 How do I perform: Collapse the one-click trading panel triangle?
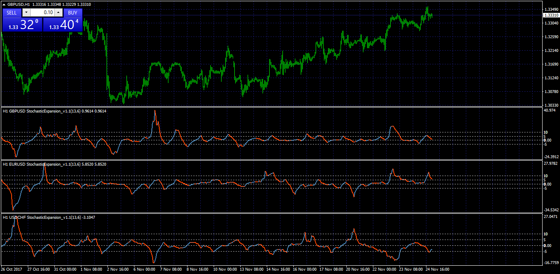[x=4, y=4]
